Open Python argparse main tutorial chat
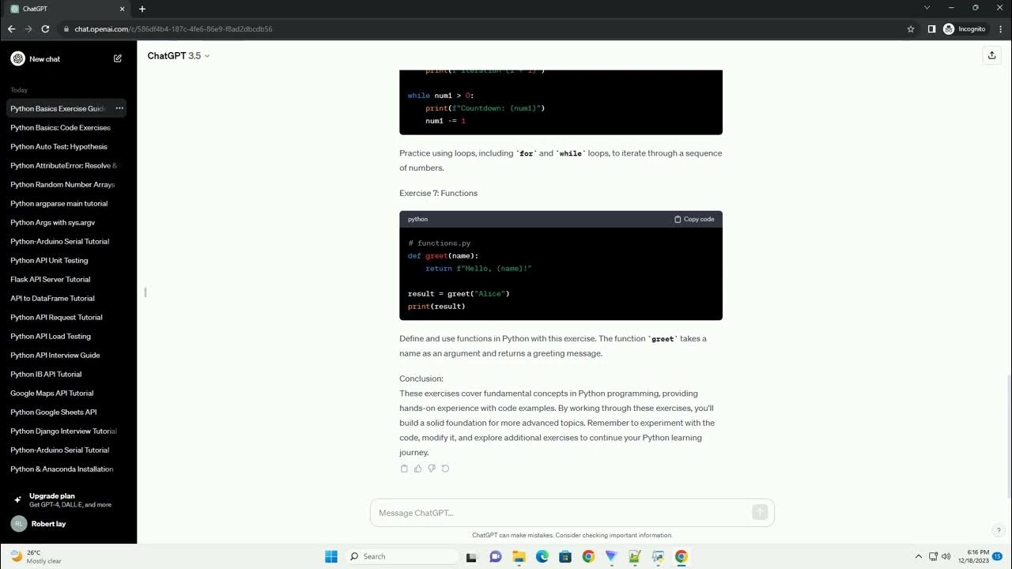This screenshot has width=1012, height=569. [x=66, y=203]
